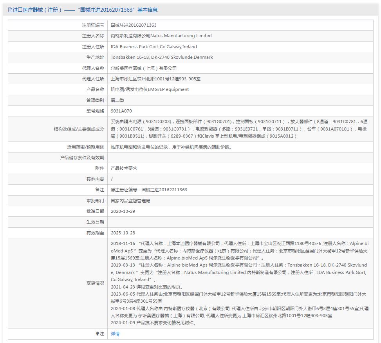Click expiry date 2025-10-28
Image resolution: width=381 pixels, height=343 pixels.
tap(123, 233)
